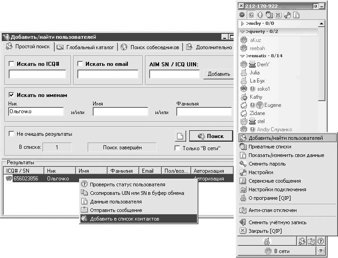Viewport: 338px width, 258px height.
Task: Click the Поиск search button
Action: point(211,136)
